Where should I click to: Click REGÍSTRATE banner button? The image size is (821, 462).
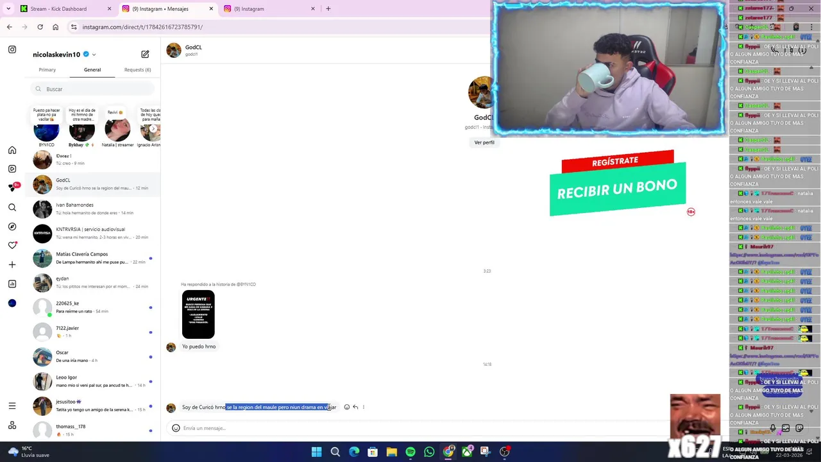pyautogui.click(x=617, y=162)
